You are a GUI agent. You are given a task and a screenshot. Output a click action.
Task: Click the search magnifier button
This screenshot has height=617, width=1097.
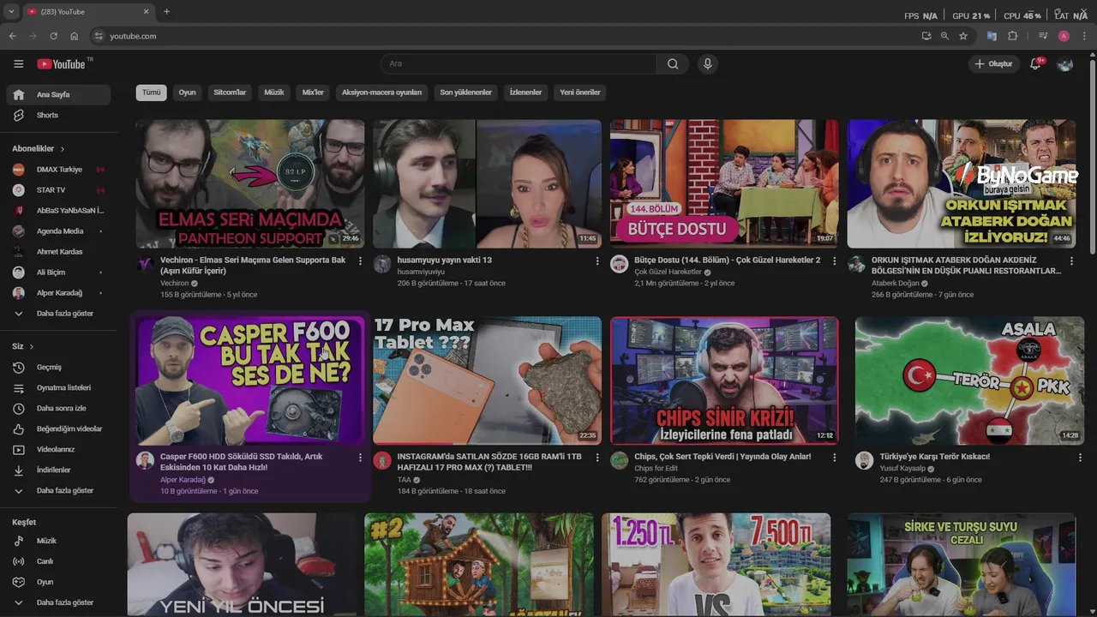(673, 63)
